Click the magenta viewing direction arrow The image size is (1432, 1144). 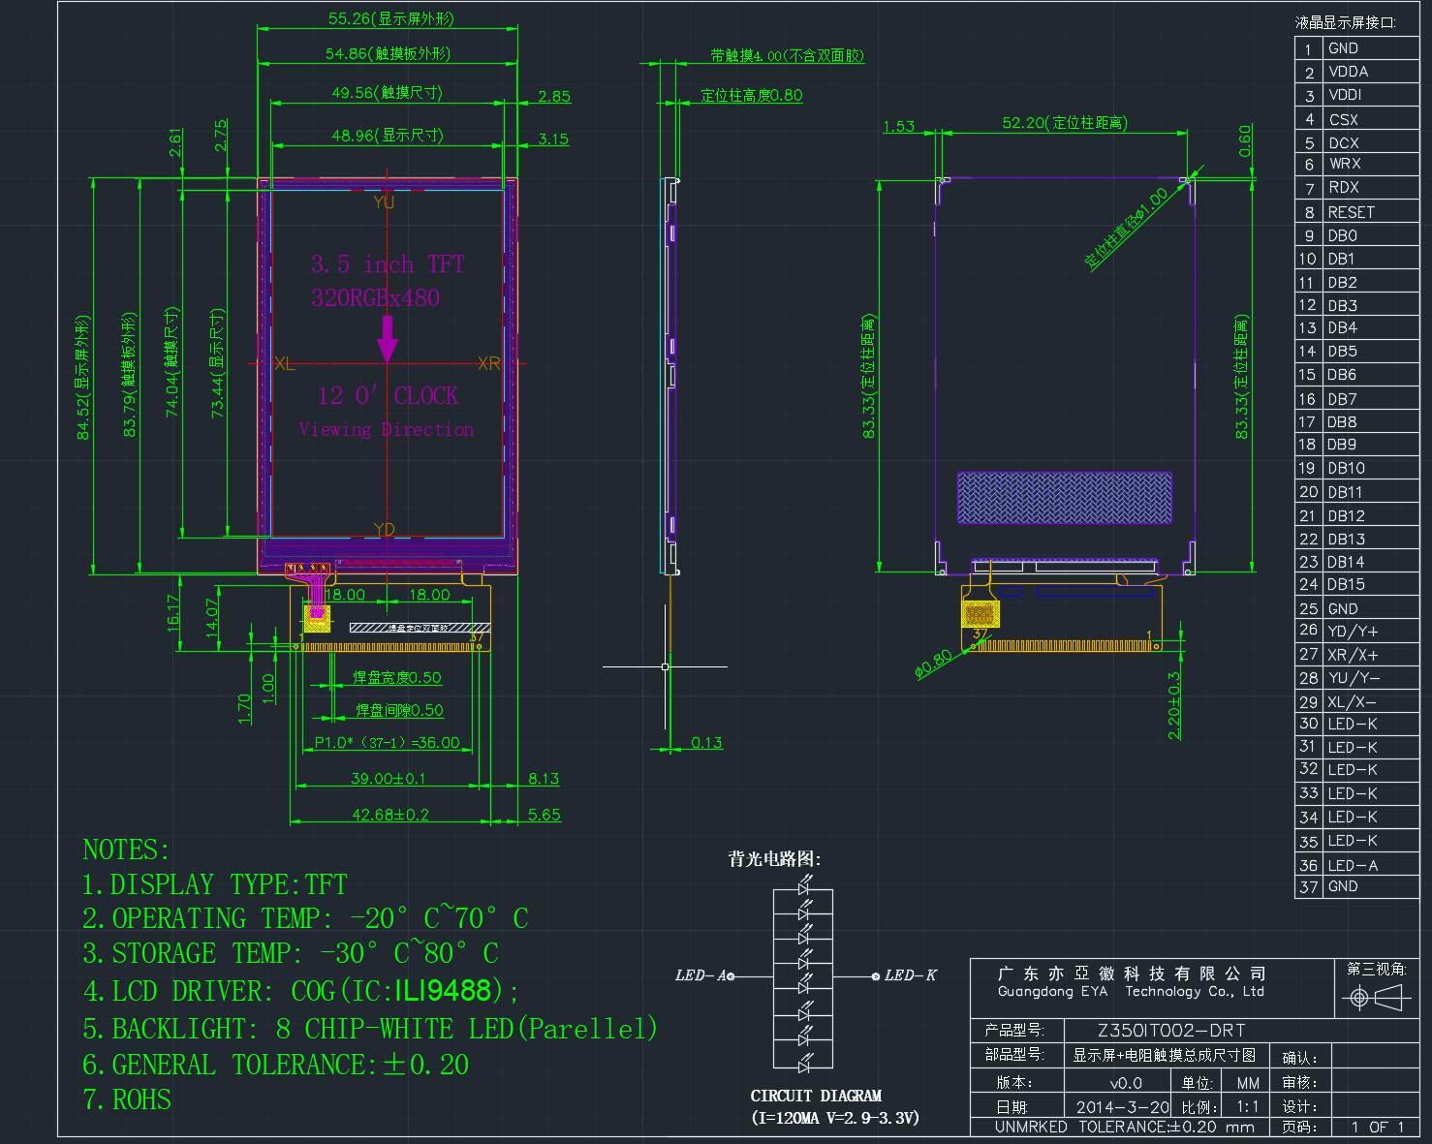point(388,339)
